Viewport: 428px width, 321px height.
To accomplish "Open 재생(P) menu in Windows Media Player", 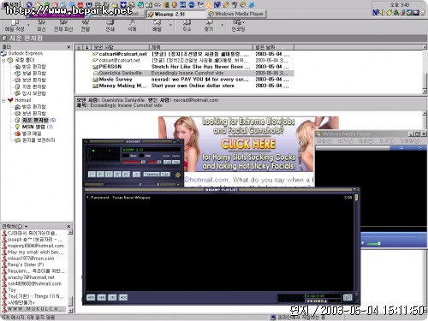I will coord(366,141).
